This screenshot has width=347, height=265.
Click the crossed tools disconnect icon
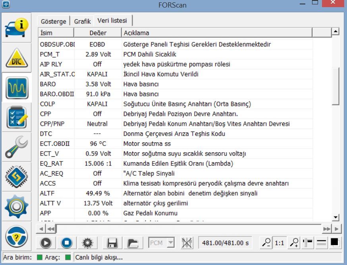coord(187,243)
